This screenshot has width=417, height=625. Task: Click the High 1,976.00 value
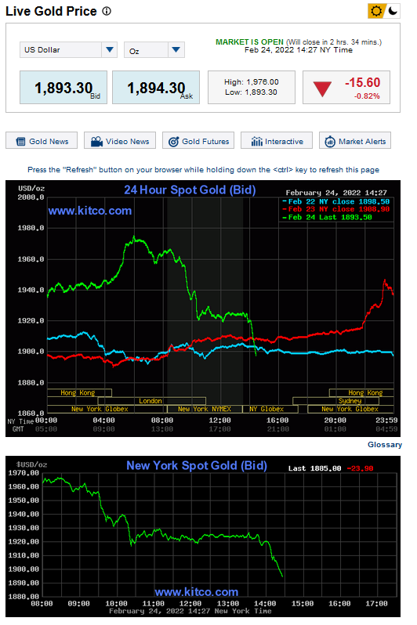pos(252,81)
